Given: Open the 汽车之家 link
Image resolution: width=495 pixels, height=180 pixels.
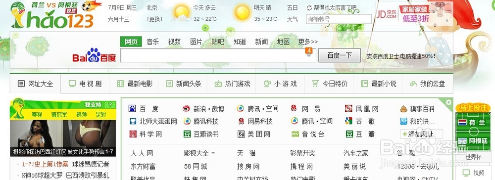Looking at the screenshot, I should coord(356,153).
